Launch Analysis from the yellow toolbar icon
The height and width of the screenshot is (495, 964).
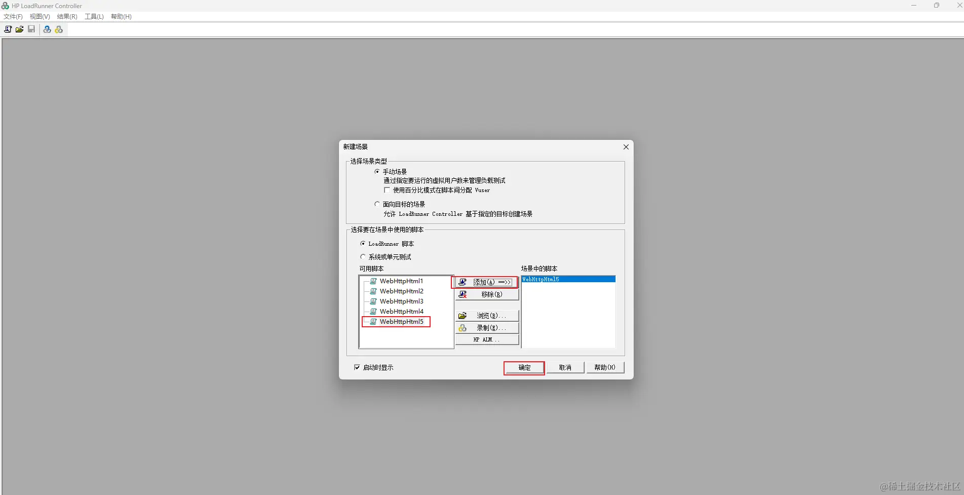click(x=59, y=29)
